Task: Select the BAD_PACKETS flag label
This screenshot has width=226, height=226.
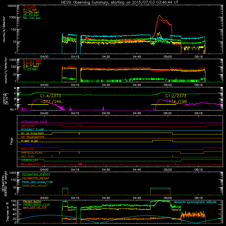Action: [x=31, y=164]
